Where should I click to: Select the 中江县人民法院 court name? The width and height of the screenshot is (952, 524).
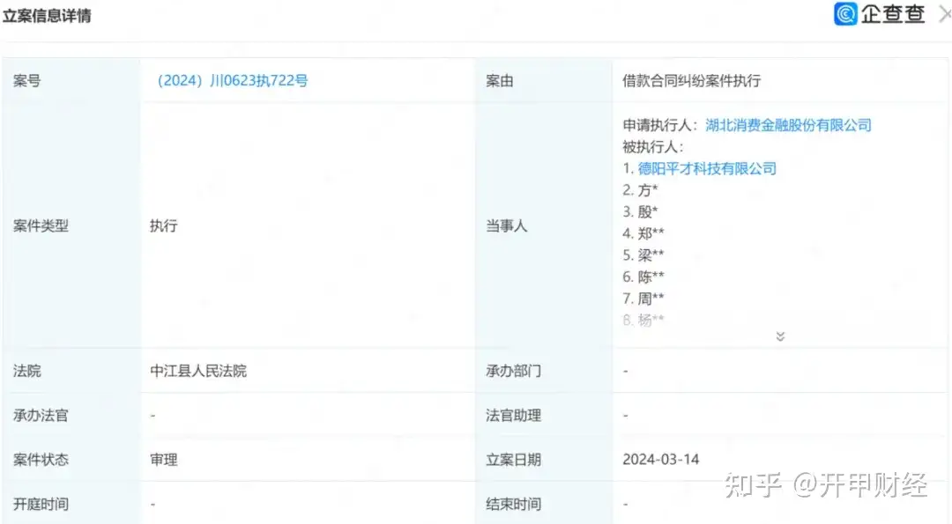point(198,371)
